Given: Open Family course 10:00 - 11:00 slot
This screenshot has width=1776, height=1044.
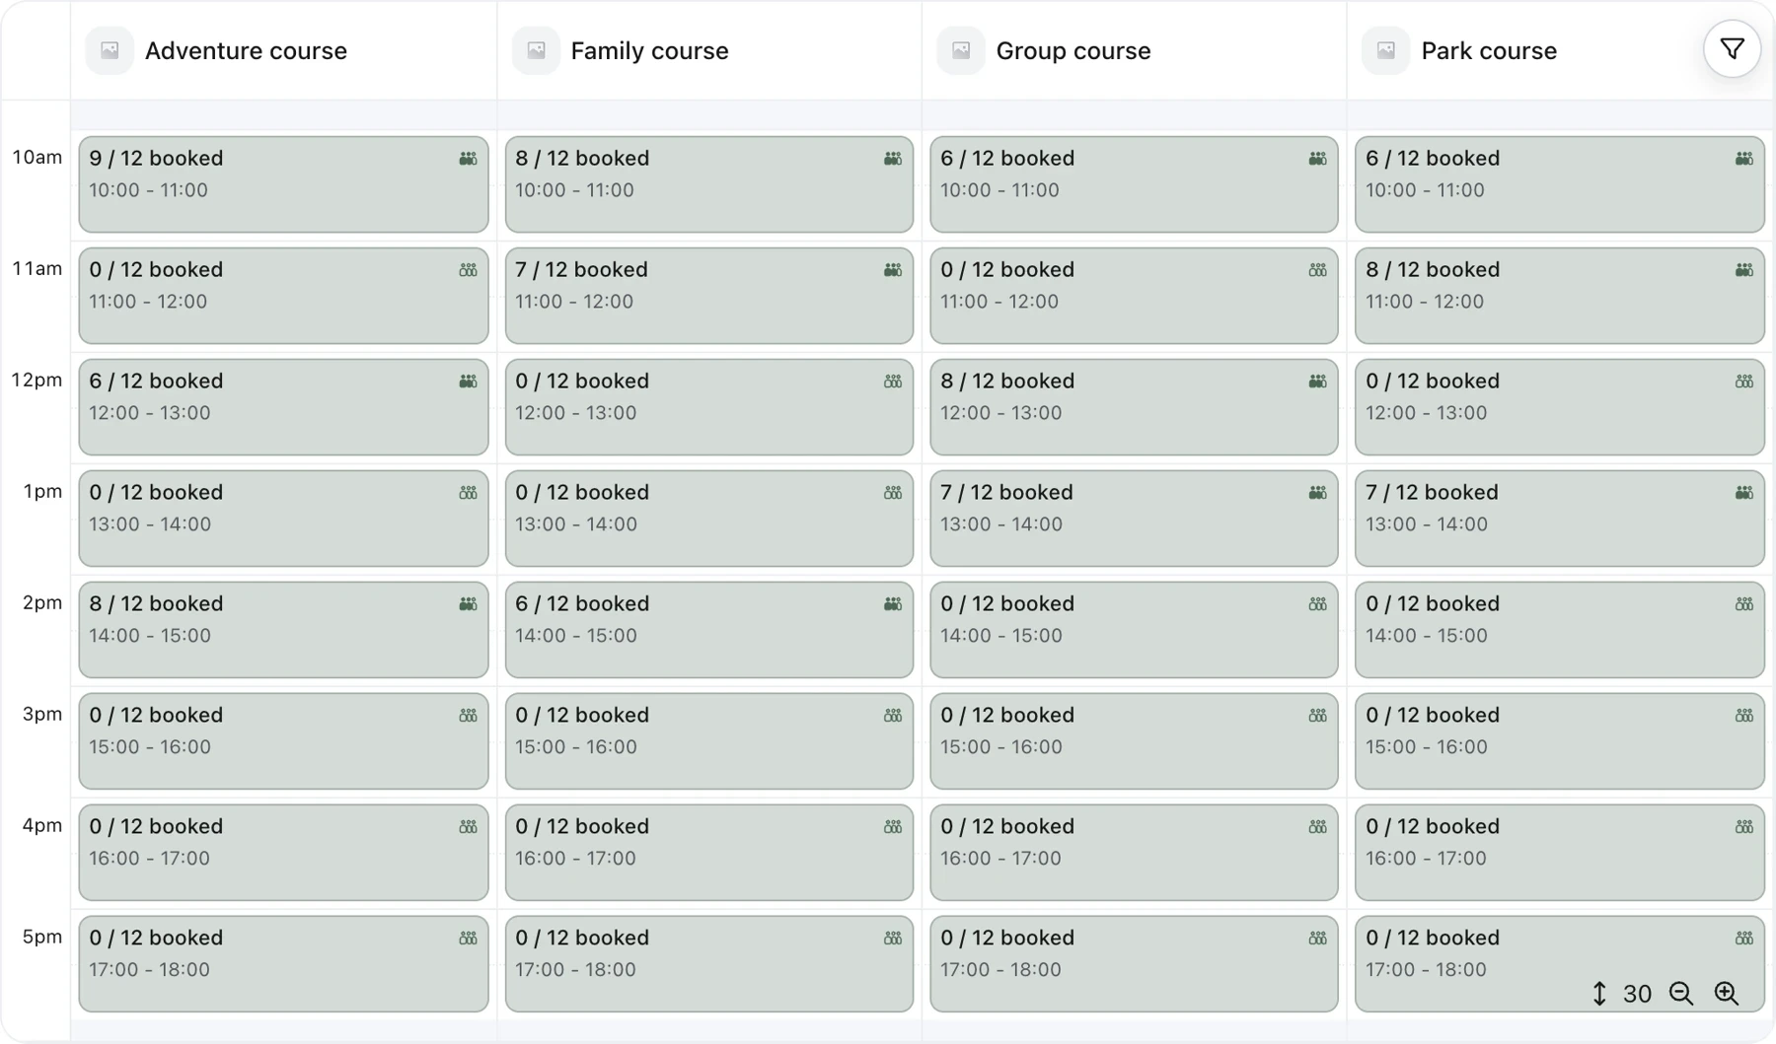Looking at the screenshot, I should (709, 184).
